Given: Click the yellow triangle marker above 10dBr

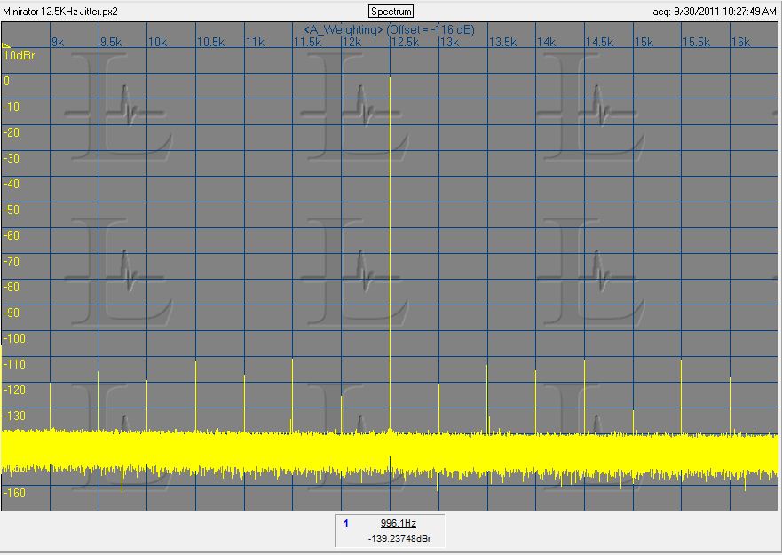Looking at the screenshot, I should click(6, 45).
